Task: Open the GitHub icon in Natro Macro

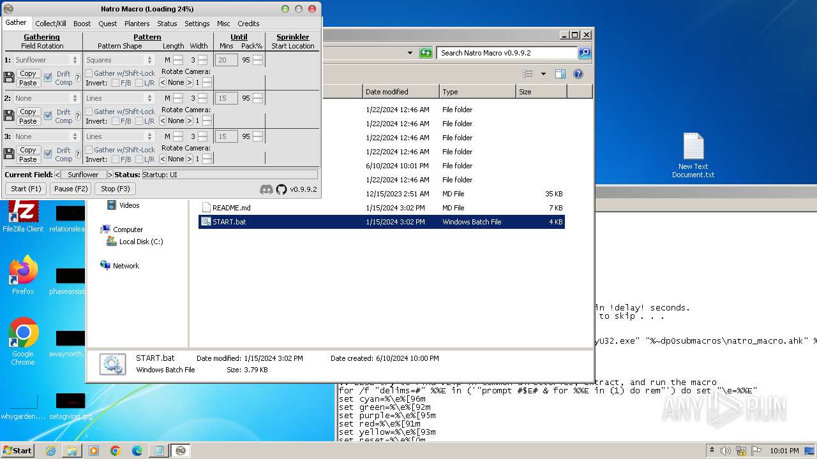Action: pyautogui.click(x=281, y=189)
